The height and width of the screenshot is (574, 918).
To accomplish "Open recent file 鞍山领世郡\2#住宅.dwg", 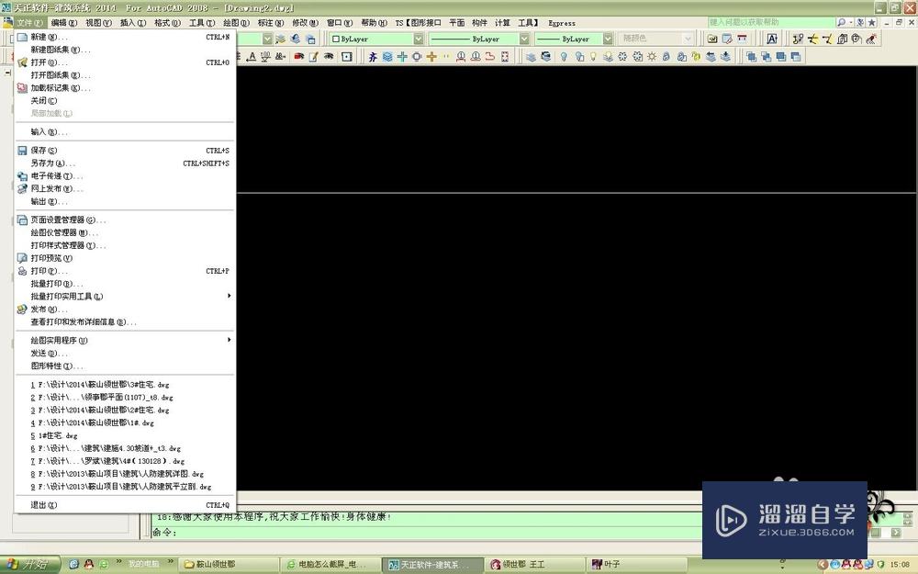I will click(x=125, y=410).
